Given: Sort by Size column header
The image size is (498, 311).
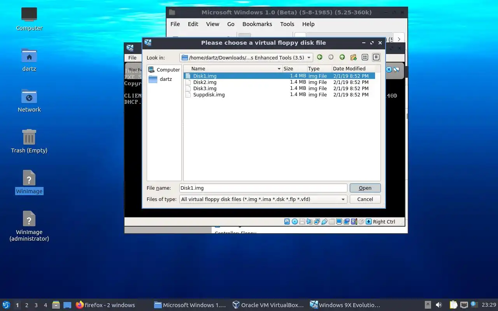Looking at the screenshot, I should coord(295,68).
